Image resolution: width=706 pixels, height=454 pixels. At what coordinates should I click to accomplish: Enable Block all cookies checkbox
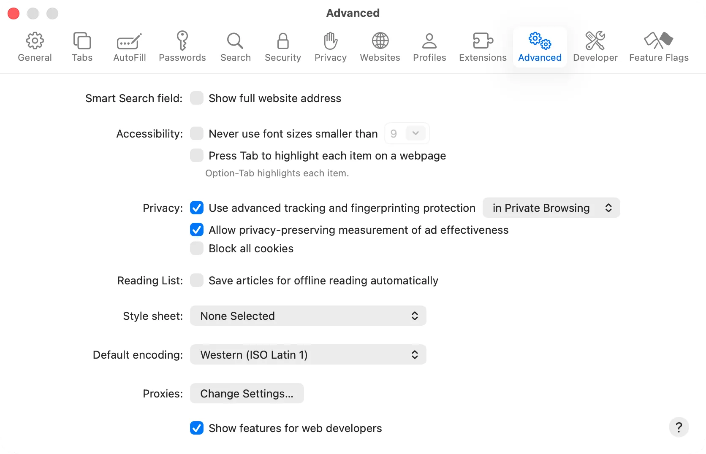click(197, 249)
